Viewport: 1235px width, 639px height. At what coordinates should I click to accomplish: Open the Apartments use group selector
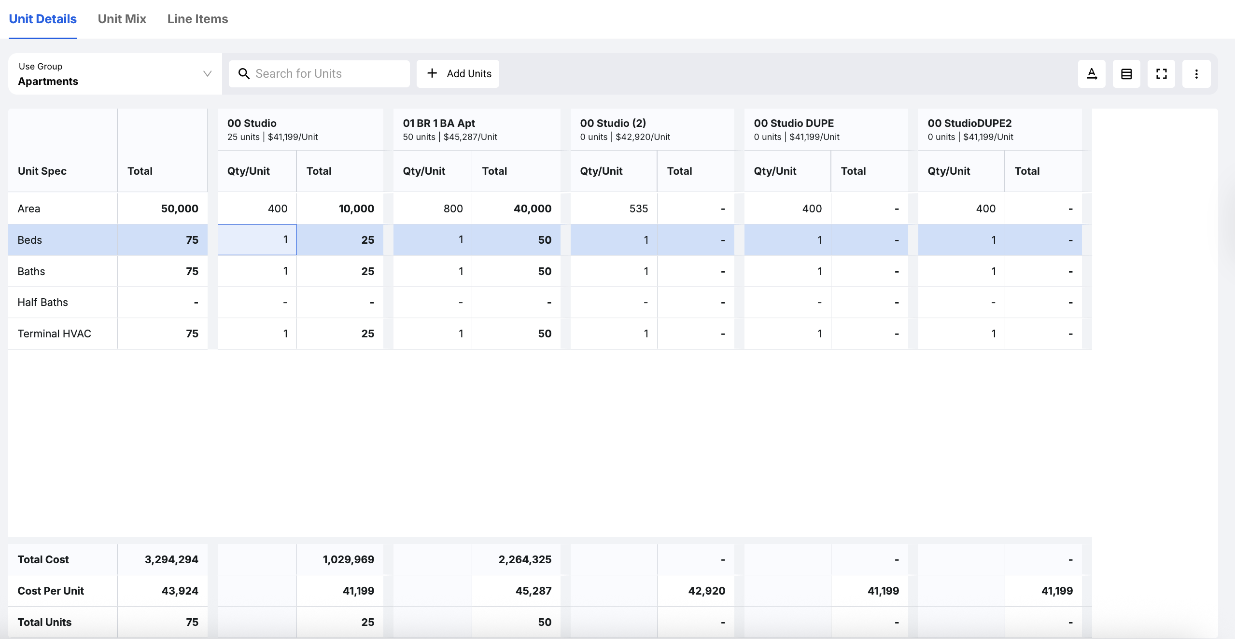(x=106, y=74)
